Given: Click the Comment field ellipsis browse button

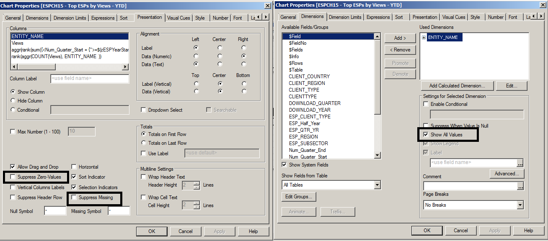Looking at the screenshot, I should [520, 186].
